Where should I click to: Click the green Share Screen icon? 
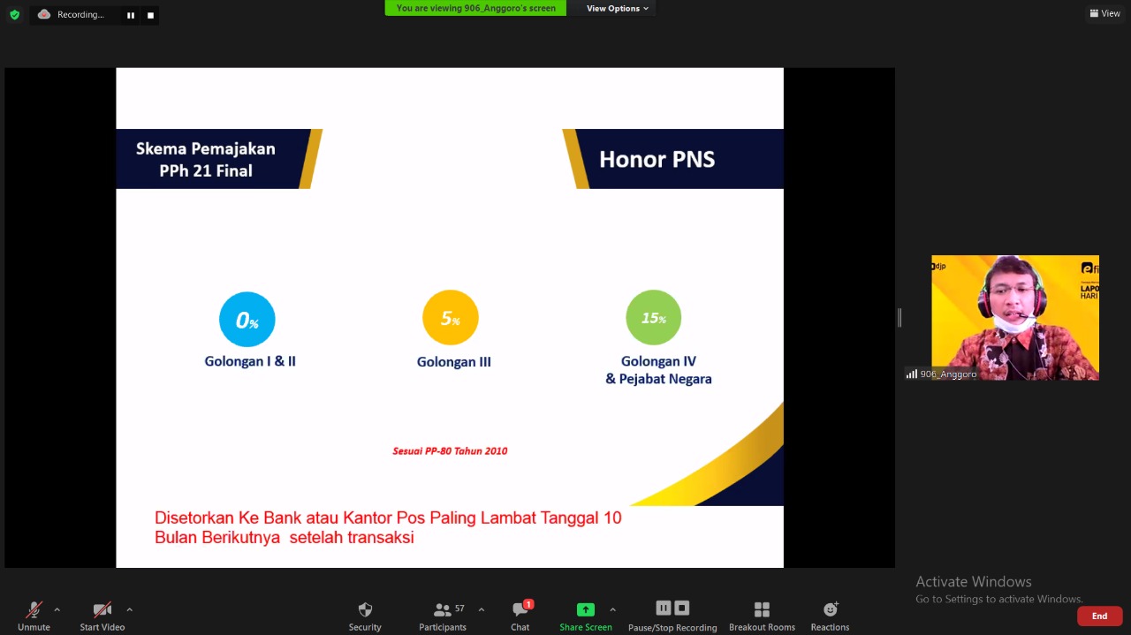coord(585,609)
